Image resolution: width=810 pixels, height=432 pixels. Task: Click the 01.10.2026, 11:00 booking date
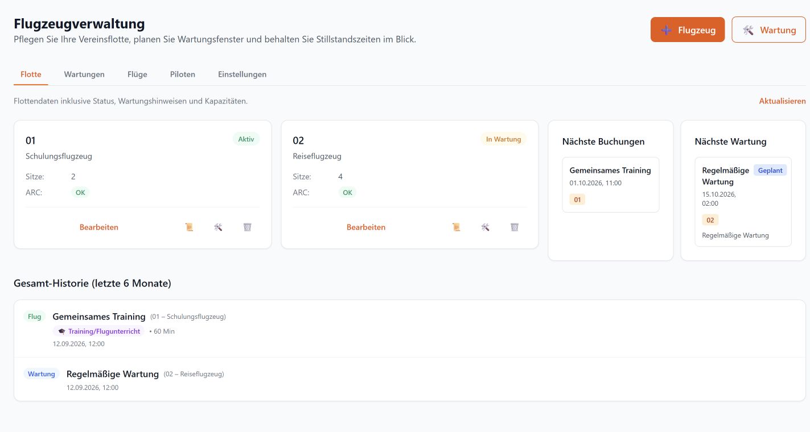(595, 183)
